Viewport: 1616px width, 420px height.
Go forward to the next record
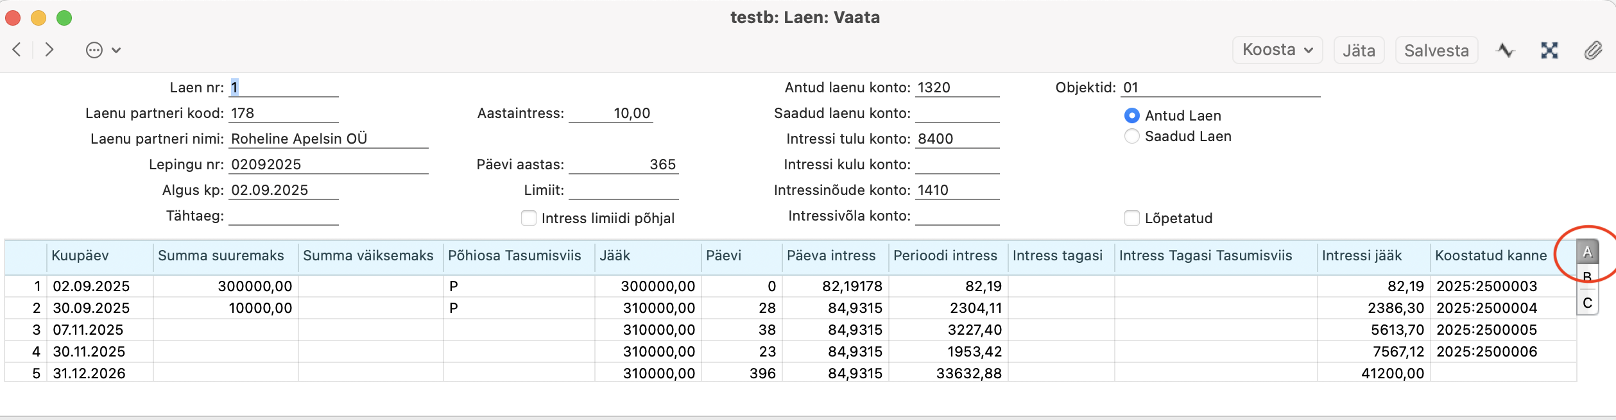49,50
